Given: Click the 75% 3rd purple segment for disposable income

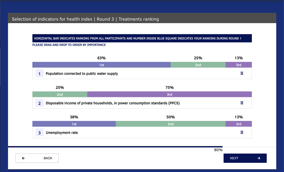Looking at the screenshot, I should (x=169, y=94).
